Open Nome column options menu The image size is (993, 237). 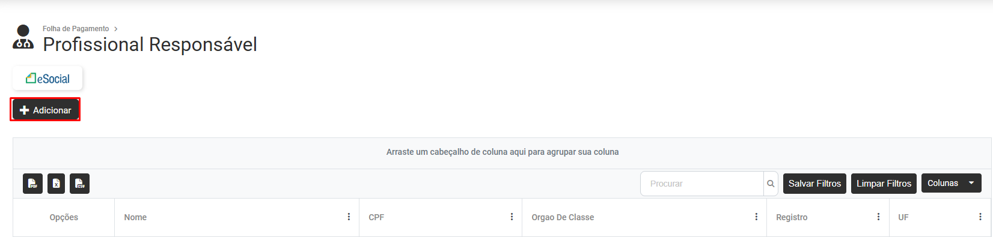coord(349,217)
